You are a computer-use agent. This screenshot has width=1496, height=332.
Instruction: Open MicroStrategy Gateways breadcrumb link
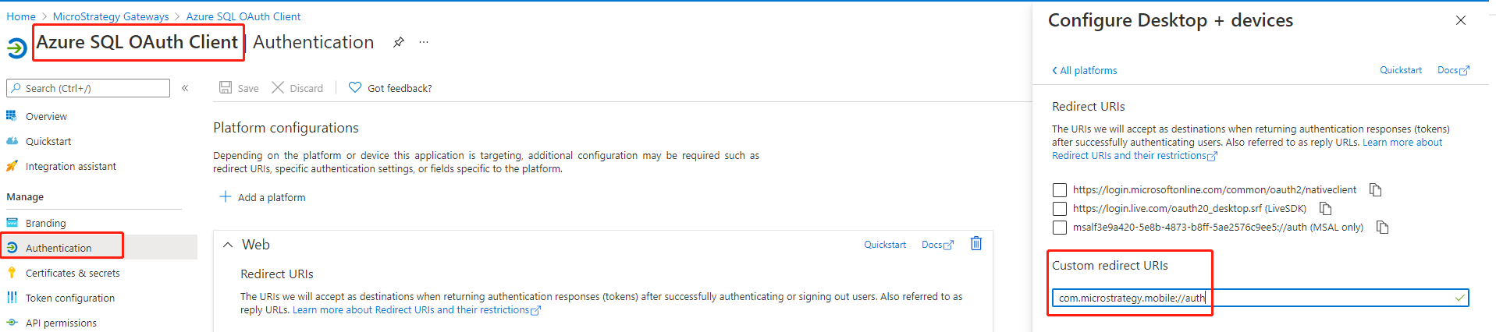pyautogui.click(x=111, y=16)
